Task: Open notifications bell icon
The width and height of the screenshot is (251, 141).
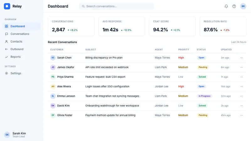Action: coord(226,6)
